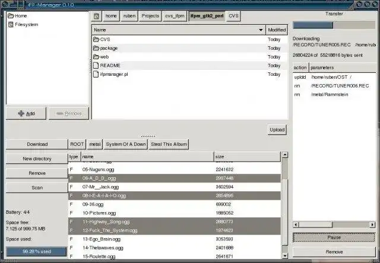Image resolution: width=380 pixels, height=263 pixels.
Task: Go to home path segment
Action: [111, 16]
